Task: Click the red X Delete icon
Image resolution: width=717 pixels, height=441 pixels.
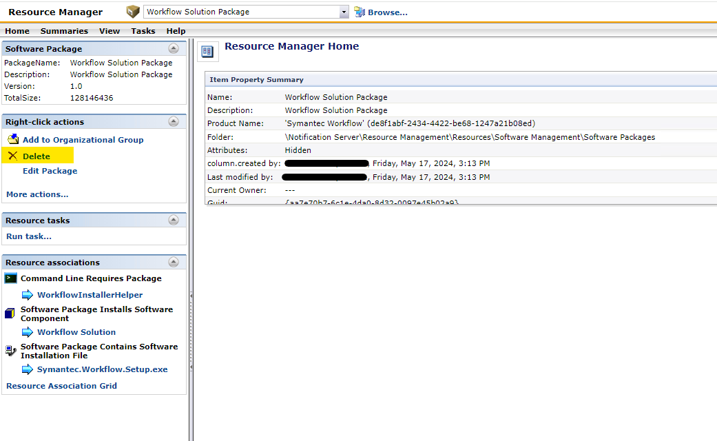Action: (12, 156)
